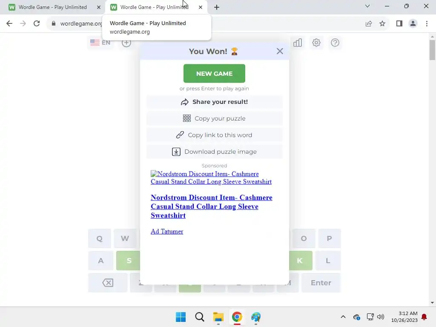Image resolution: width=436 pixels, height=327 pixels.
Task: Click the Chrome taskbar icon
Action: point(237,317)
